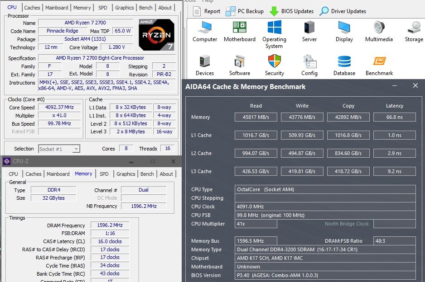Click the CAS# Latency value 16.0 clocks

coord(110,241)
